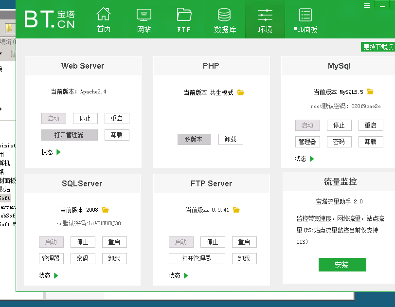This screenshot has height=307, width=395.
Task: Click MySql root默认密码 text
Action: 345,106
